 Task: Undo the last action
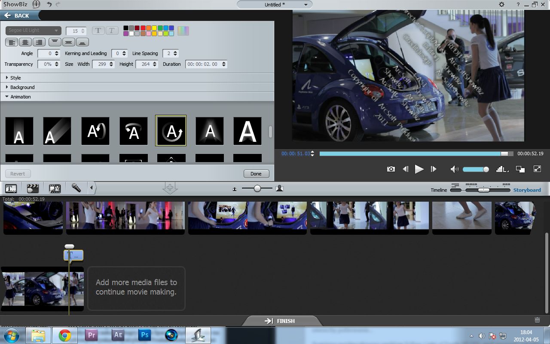tap(49, 4)
